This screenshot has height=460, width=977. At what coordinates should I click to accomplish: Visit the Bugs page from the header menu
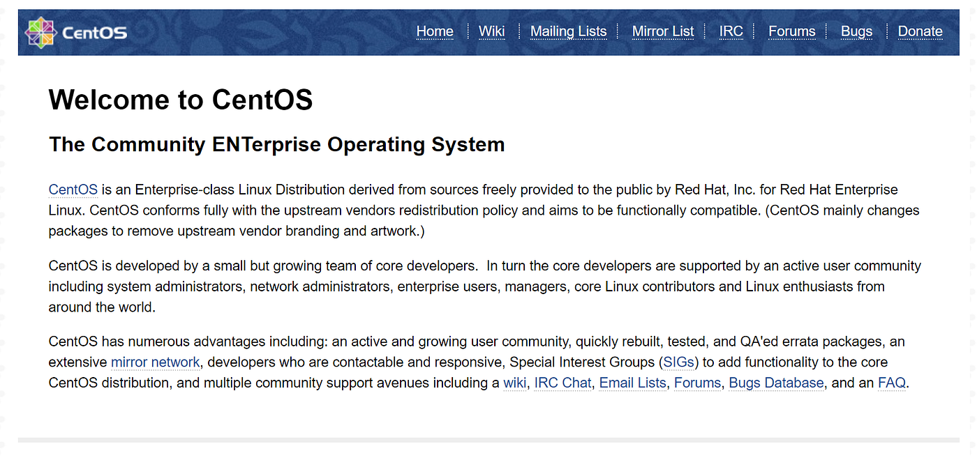click(856, 31)
